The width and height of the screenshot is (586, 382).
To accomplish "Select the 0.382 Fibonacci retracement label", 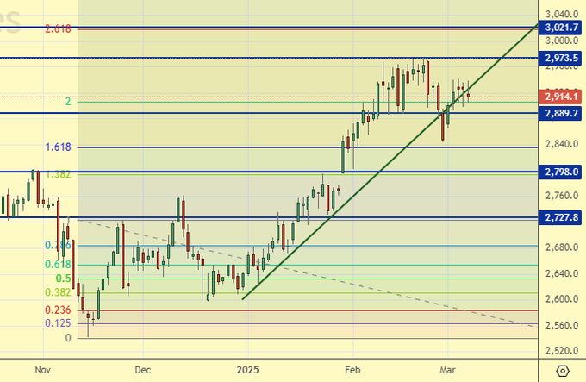I will [58, 292].
